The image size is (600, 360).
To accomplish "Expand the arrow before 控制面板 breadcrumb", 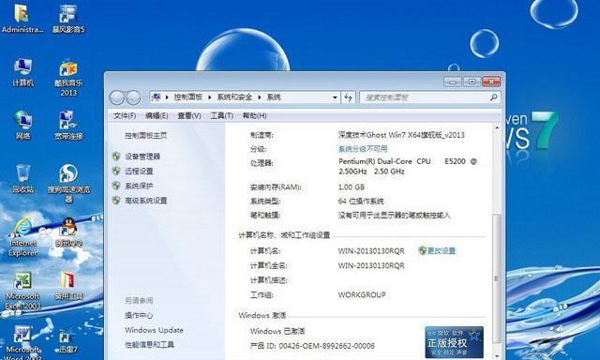I will (167, 97).
